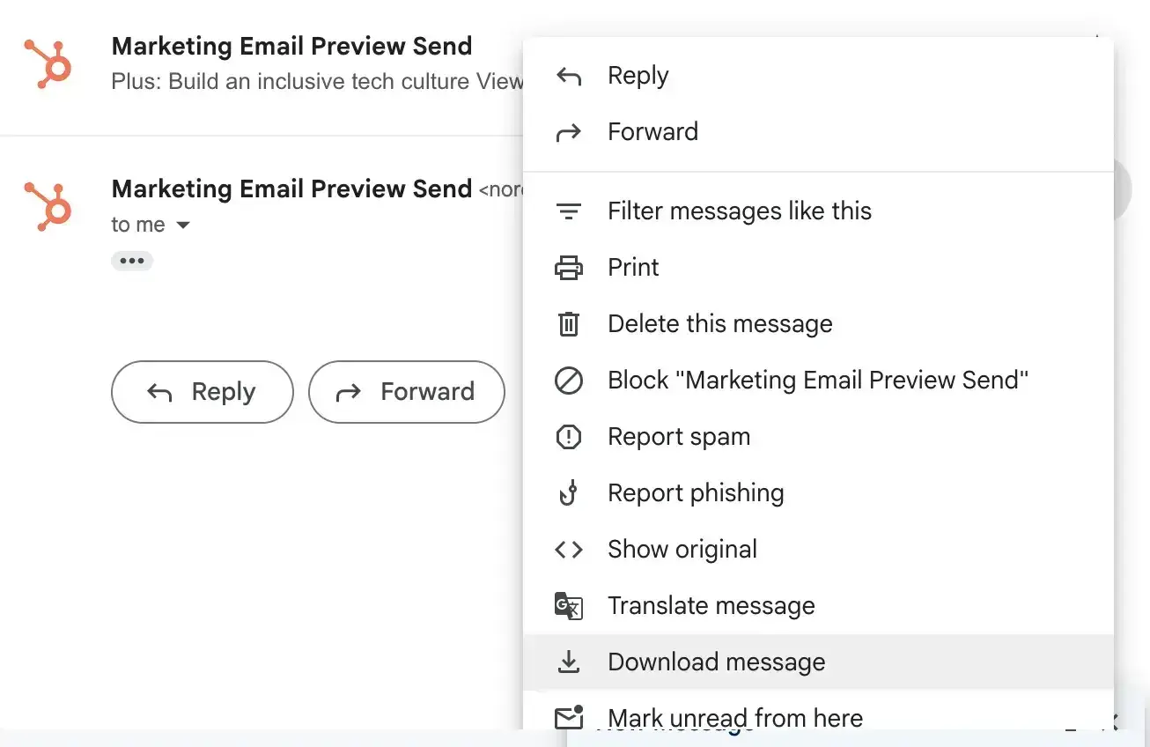Show trimmed content with the ellipsis button

click(132, 260)
